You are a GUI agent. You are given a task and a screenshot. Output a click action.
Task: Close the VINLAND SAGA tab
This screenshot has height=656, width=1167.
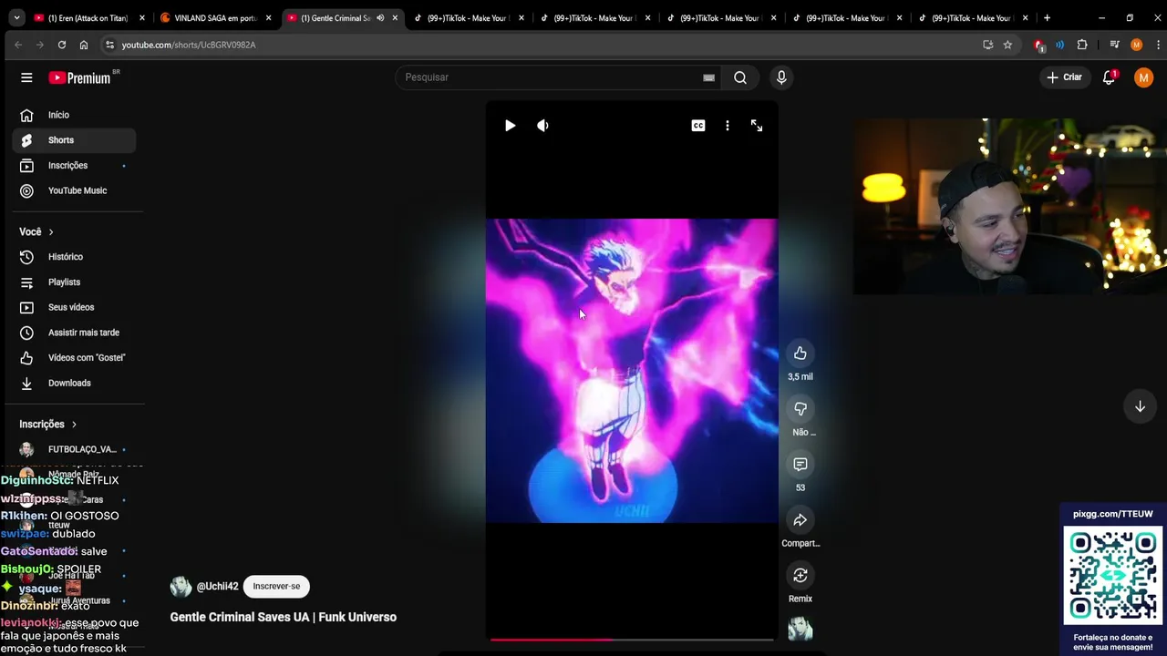268,18
